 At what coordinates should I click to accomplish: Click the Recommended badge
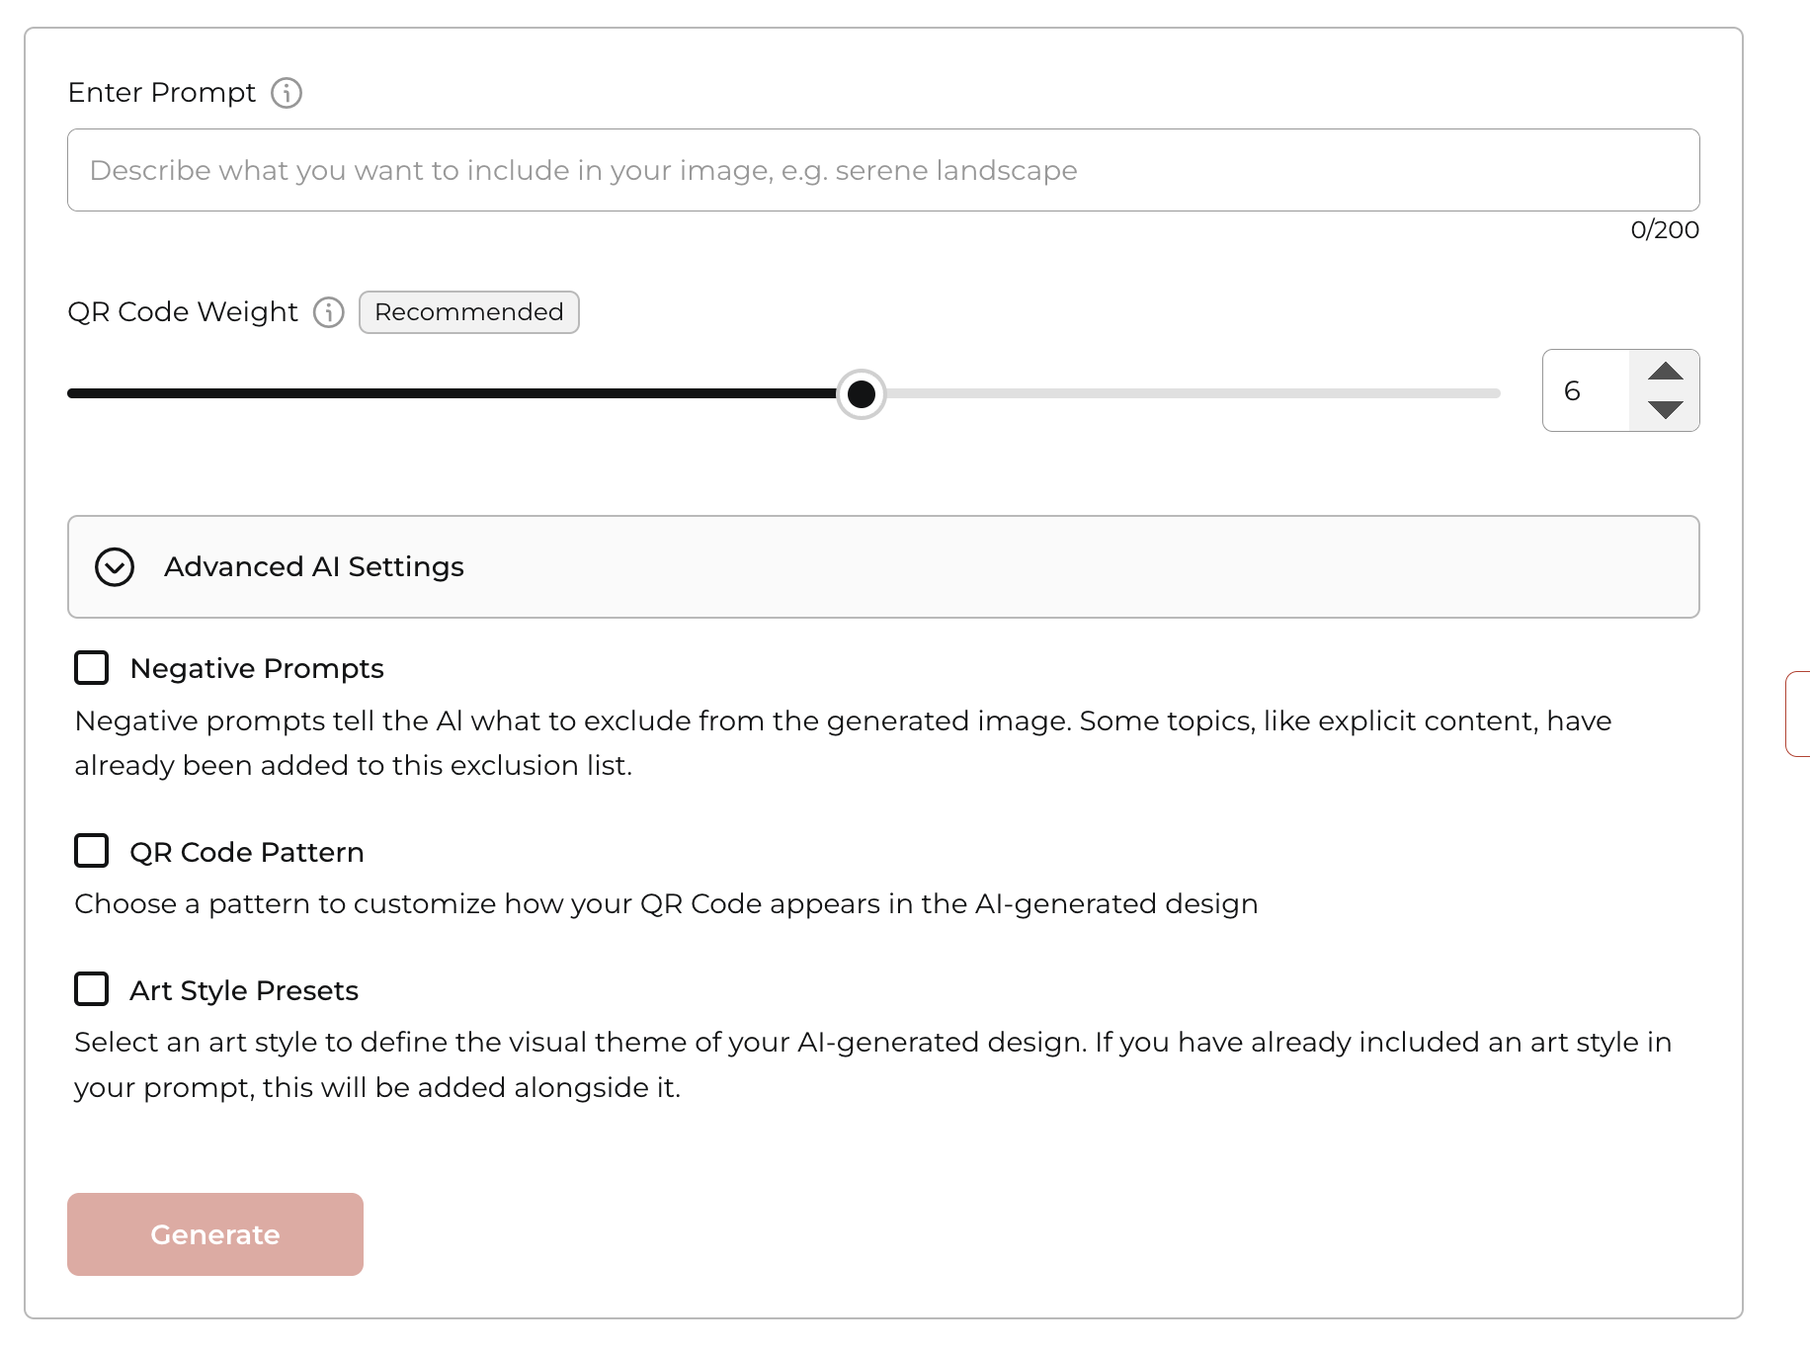point(469,312)
